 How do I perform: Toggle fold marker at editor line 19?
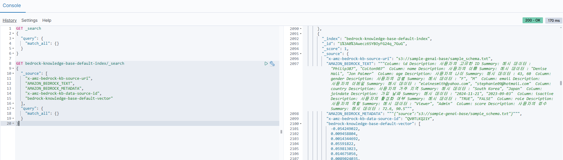click(13, 119)
